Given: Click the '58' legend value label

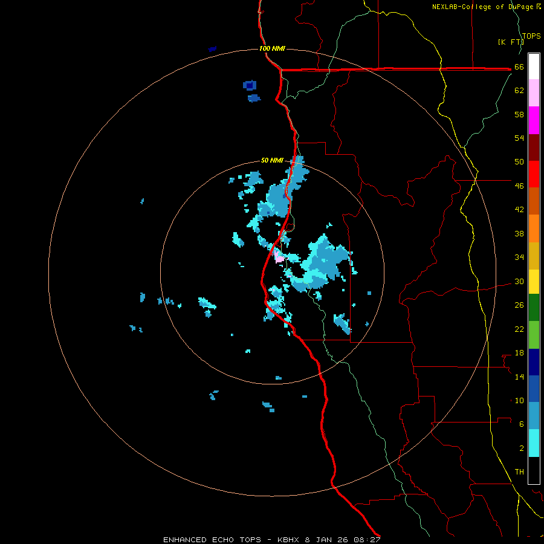Looking at the screenshot, I should [x=519, y=114].
